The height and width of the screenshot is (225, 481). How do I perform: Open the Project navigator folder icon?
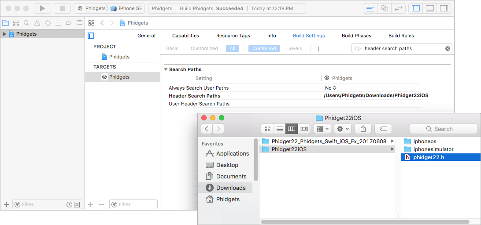6,23
